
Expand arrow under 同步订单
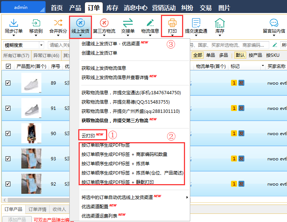pyautogui.click(x=14, y=36)
